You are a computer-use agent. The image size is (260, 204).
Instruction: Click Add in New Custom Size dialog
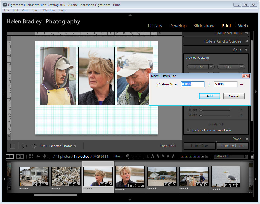[209, 96]
